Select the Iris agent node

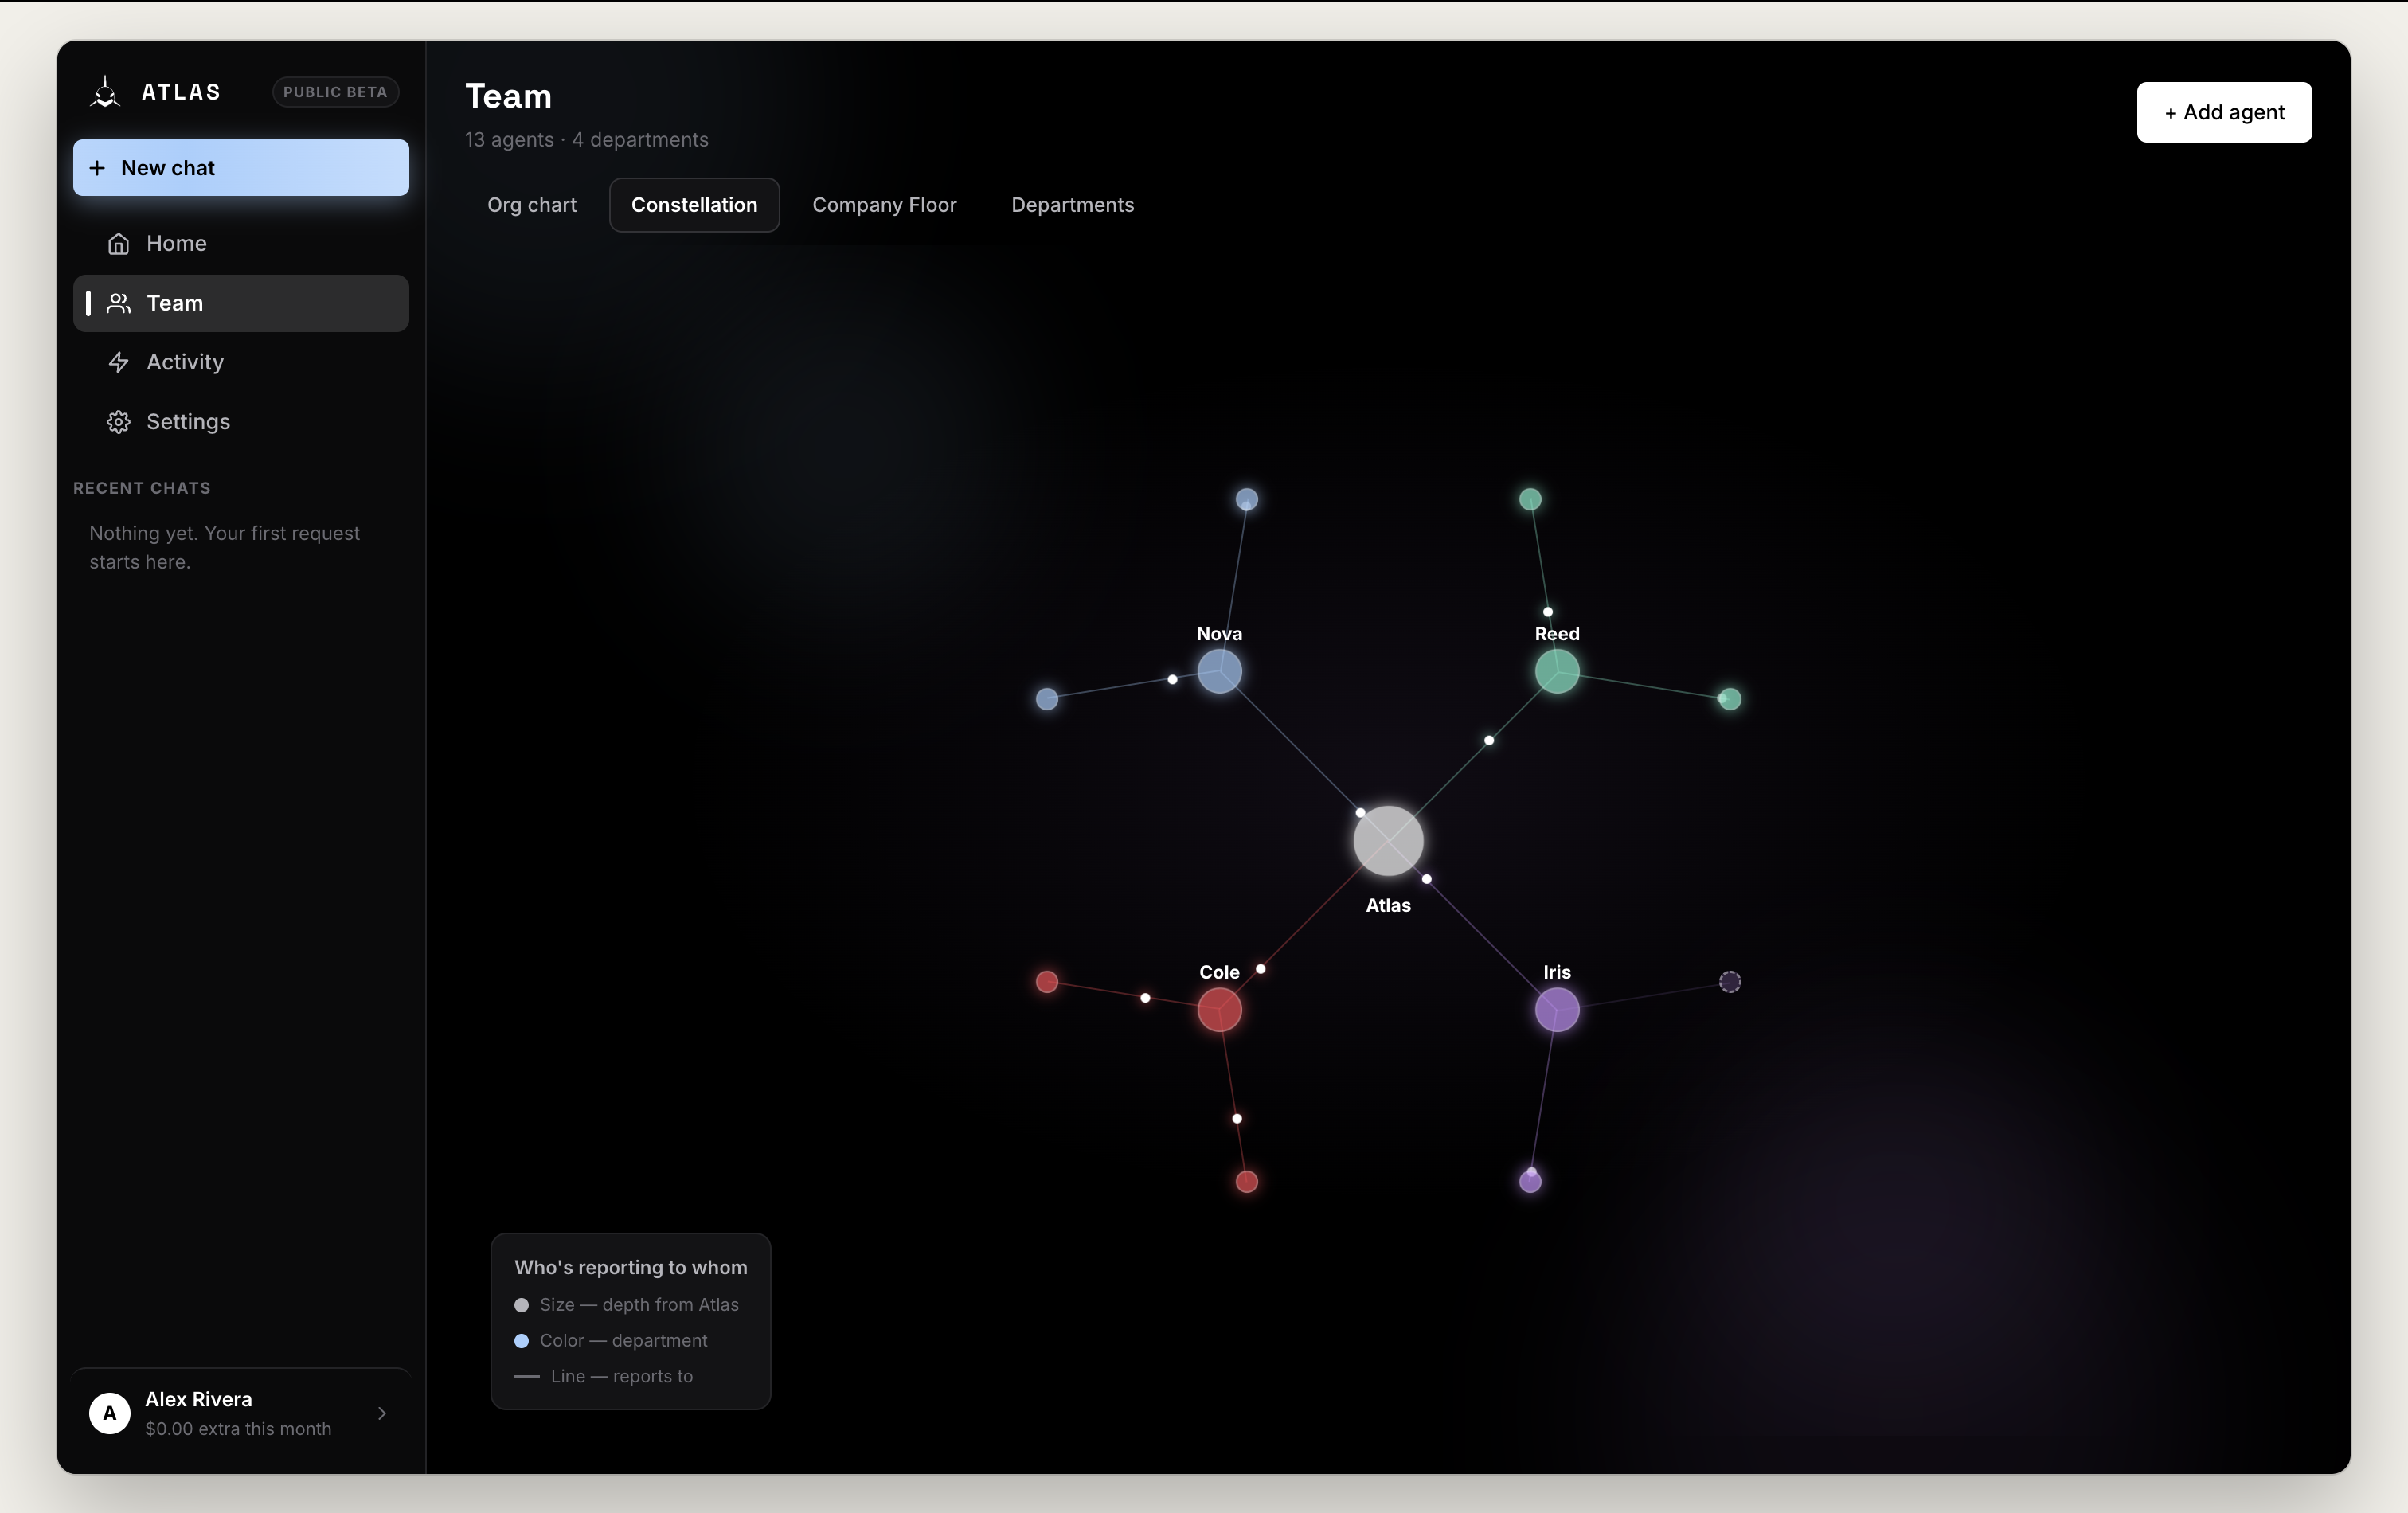[1557, 1009]
